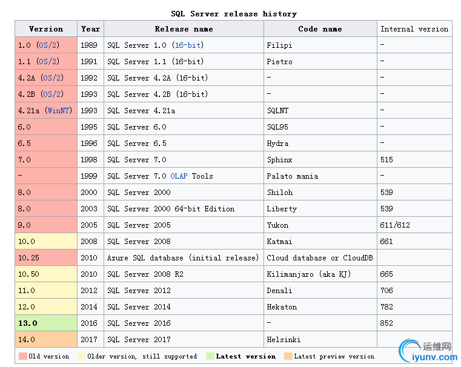Click the SQL Server 2016 release name
461x367 pixels.
coord(139,323)
